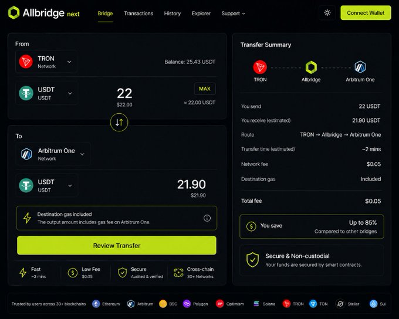This screenshot has height=319, width=399.
Task: Click the 'Destination gas included' heading
Action: (x=65, y=214)
